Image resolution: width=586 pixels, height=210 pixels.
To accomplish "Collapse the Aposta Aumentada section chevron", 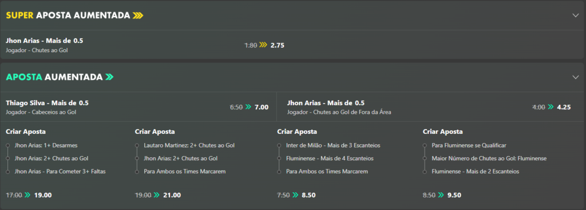I will [575, 77].
